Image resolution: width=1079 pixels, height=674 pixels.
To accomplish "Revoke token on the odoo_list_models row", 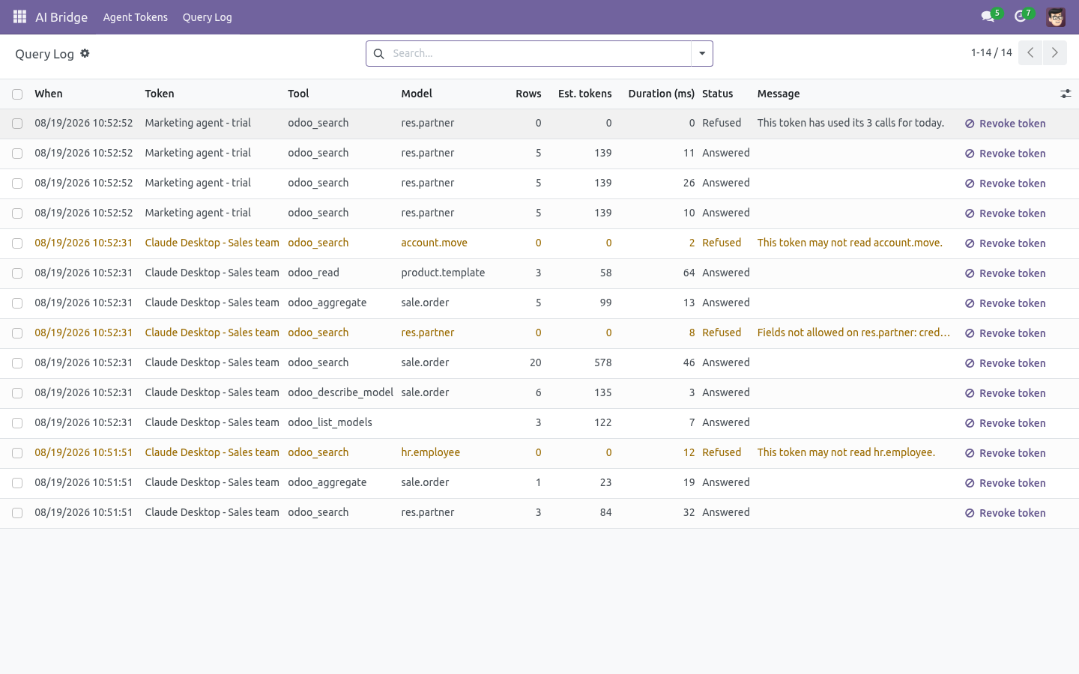I will tap(1005, 423).
